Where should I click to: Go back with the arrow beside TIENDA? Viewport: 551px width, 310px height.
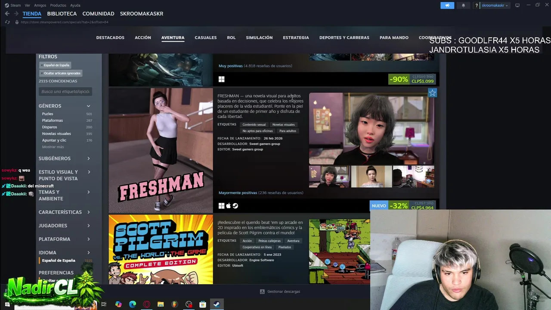(x=7, y=14)
